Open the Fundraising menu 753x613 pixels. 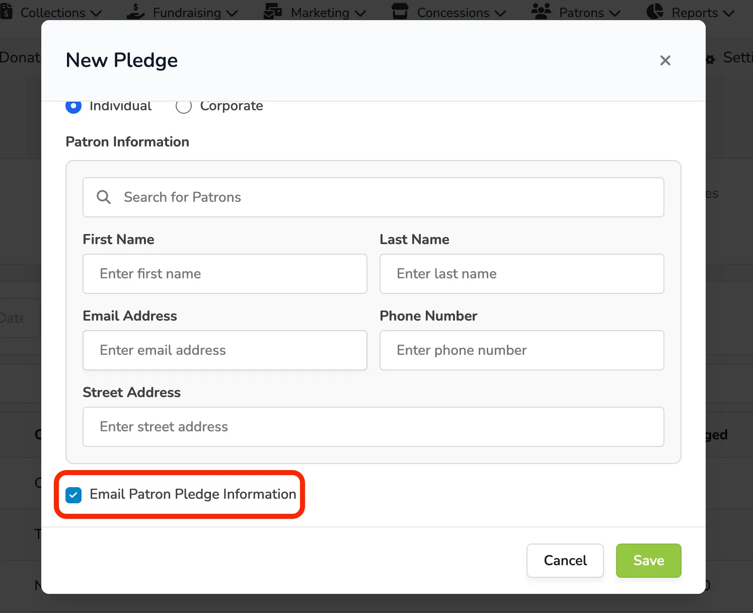(182, 12)
